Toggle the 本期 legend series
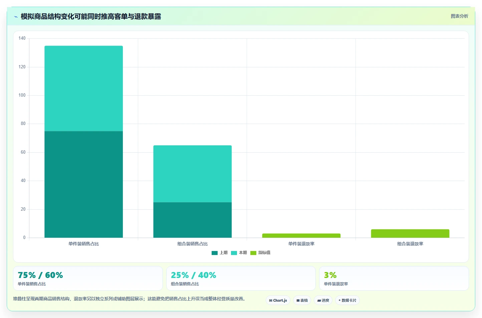Viewport: 482px width, 318px height. [239, 253]
